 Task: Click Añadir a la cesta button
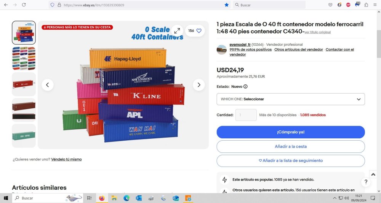[291, 146]
